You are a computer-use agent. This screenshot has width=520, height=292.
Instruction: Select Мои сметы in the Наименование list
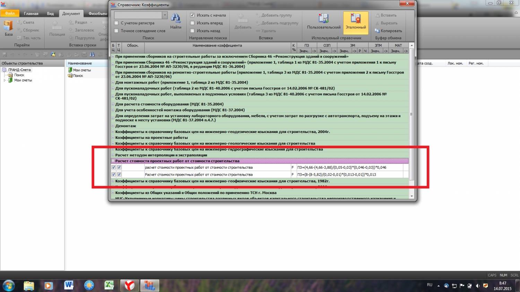tap(82, 70)
